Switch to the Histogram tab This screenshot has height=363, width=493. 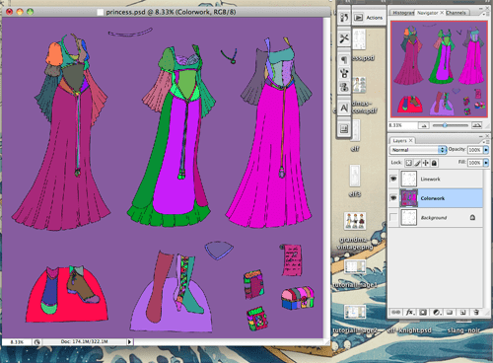[x=403, y=13]
